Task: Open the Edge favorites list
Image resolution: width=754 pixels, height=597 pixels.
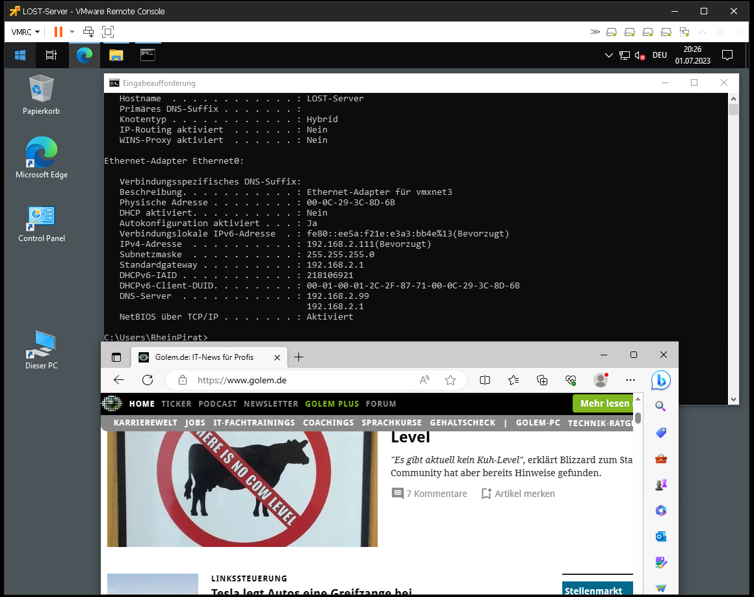Action: point(513,380)
